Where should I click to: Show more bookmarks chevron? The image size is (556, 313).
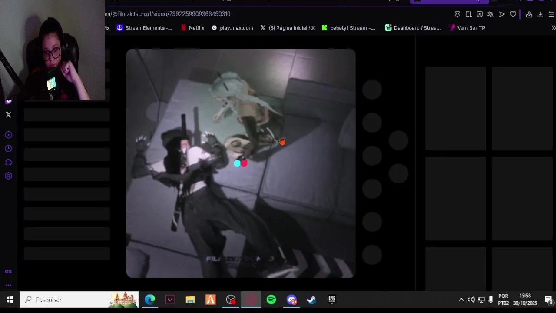click(x=553, y=28)
